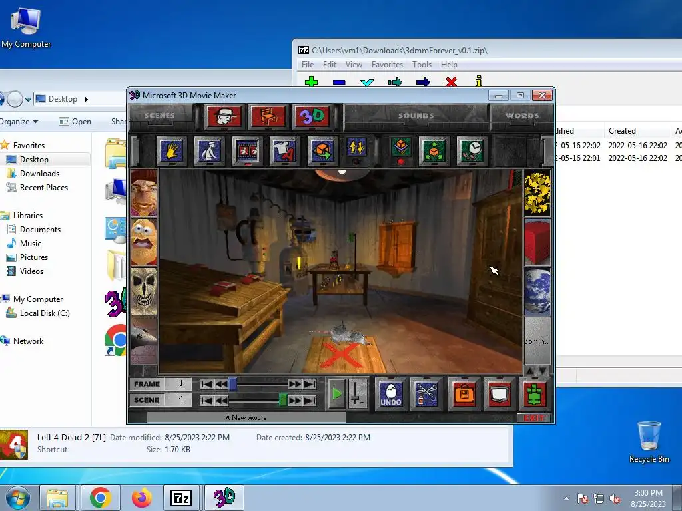Go to first scene button
The height and width of the screenshot is (511, 682).
(x=207, y=400)
